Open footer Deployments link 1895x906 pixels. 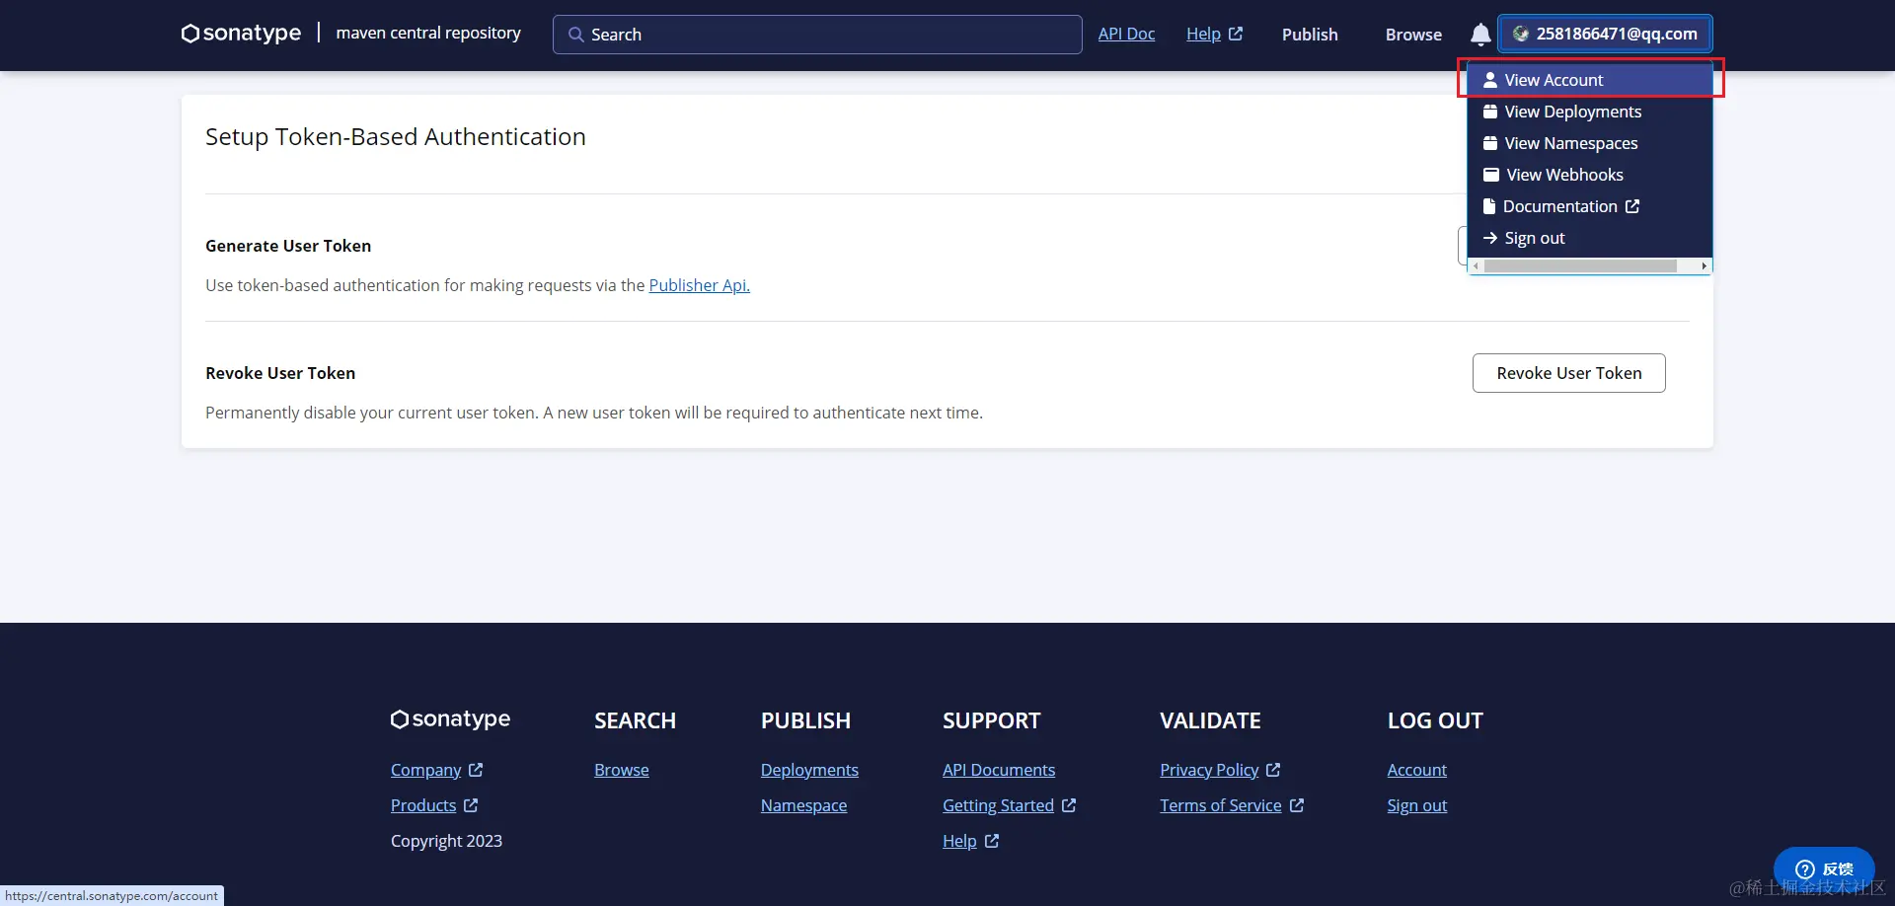click(809, 770)
